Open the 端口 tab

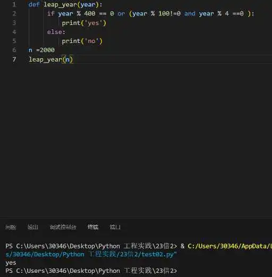pyautogui.click(x=115, y=227)
